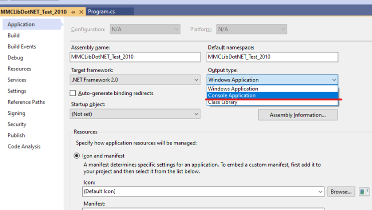Viewport: 372px width, 210px height.
Task: Expand the Startup object dropdown
Action: coord(135,114)
